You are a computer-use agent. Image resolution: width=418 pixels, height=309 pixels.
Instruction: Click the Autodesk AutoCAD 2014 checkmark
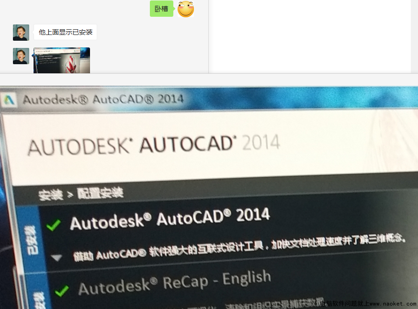[54, 225]
